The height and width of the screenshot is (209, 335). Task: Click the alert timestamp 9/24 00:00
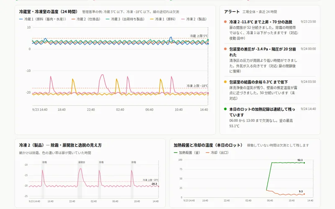[308, 49]
